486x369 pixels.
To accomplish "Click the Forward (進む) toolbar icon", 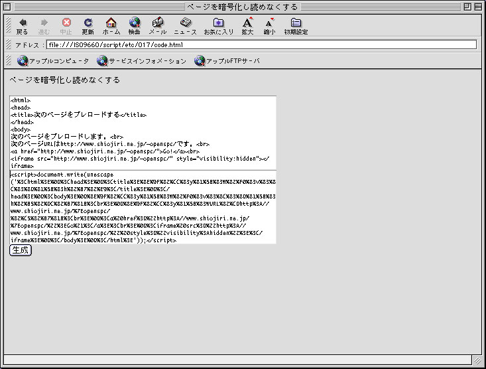I will 44,26.
